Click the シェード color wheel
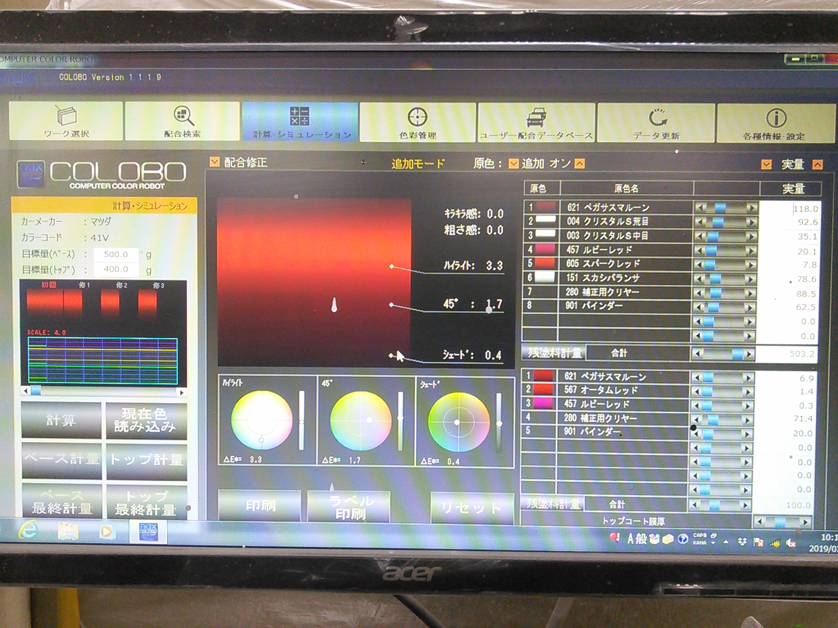This screenshot has height=628, width=838. tap(459, 422)
